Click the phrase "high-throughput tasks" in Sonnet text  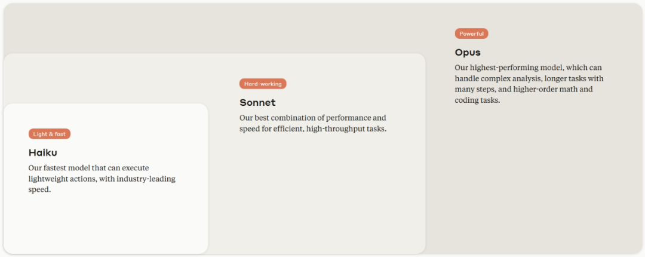point(346,128)
